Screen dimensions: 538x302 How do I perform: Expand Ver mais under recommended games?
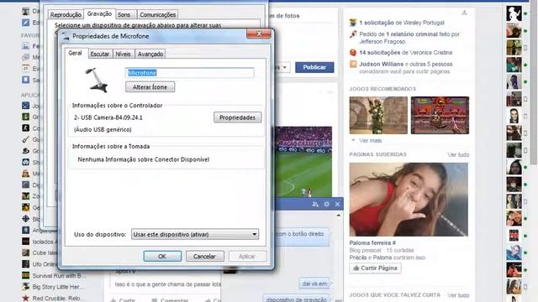[370, 140]
